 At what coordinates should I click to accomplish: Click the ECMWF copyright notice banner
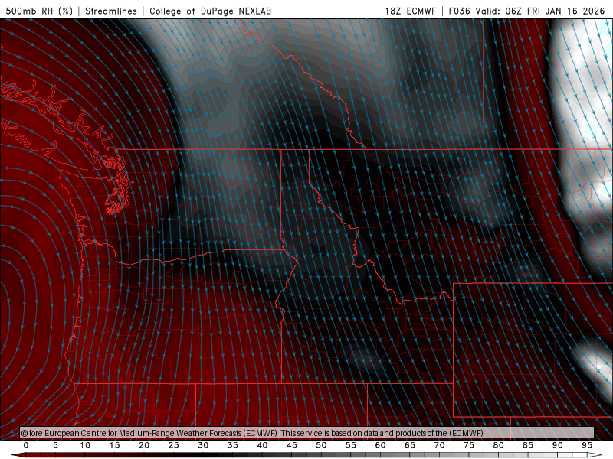pyautogui.click(x=307, y=433)
